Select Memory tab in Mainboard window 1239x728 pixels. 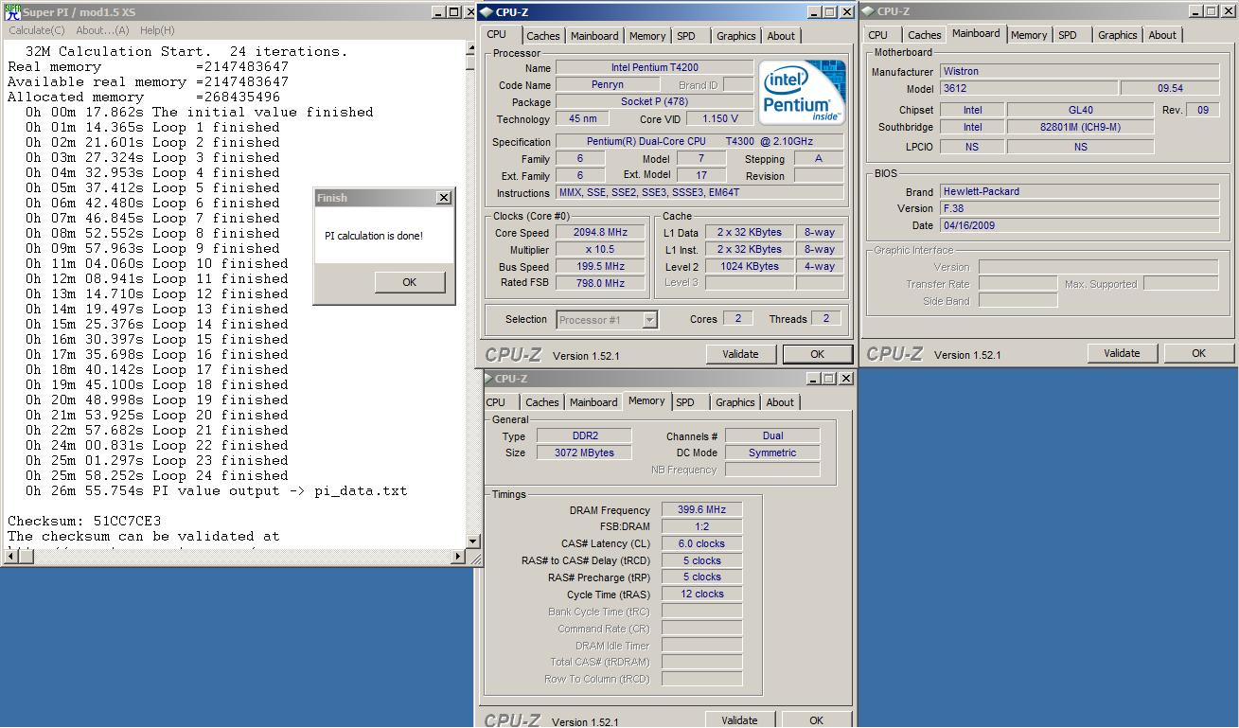(1029, 35)
